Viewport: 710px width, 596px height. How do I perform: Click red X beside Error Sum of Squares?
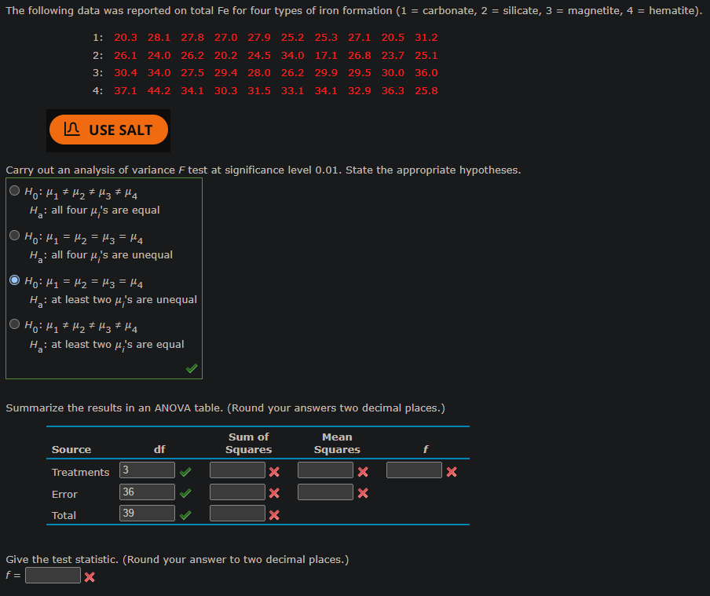(274, 493)
